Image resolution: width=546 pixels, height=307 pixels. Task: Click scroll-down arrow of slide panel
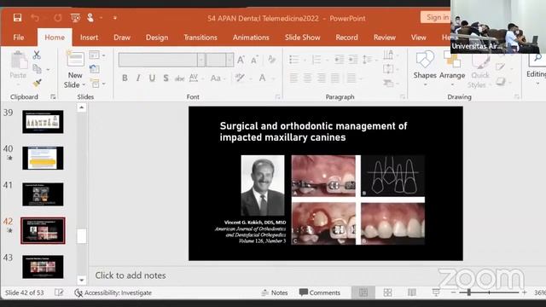pos(82,280)
